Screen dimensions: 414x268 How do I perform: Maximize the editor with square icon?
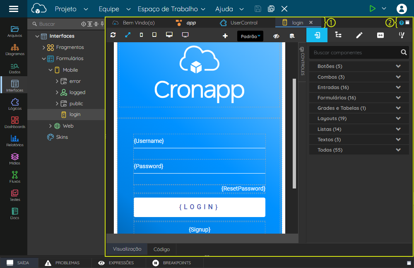pyautogui.click(x=408, y=22)
